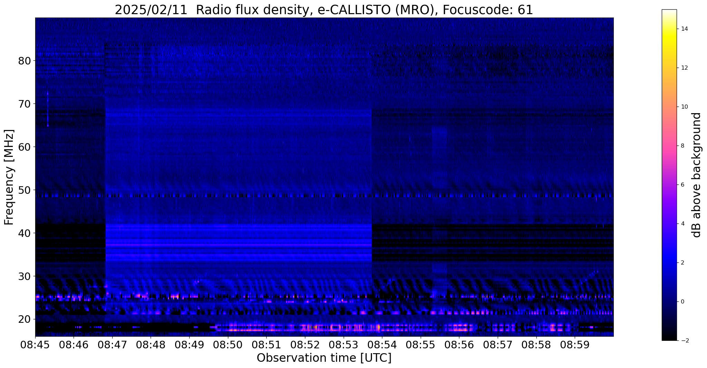Click the 'dB above background' colorbar label
Viewport: 707px width, 368px height.
[697, 175]
